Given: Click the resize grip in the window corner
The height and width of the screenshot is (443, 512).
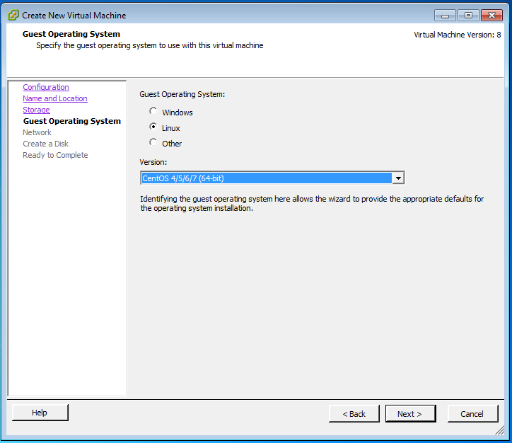Looking at the screenshot, I should pyautogui.click(x=501, y=430).
